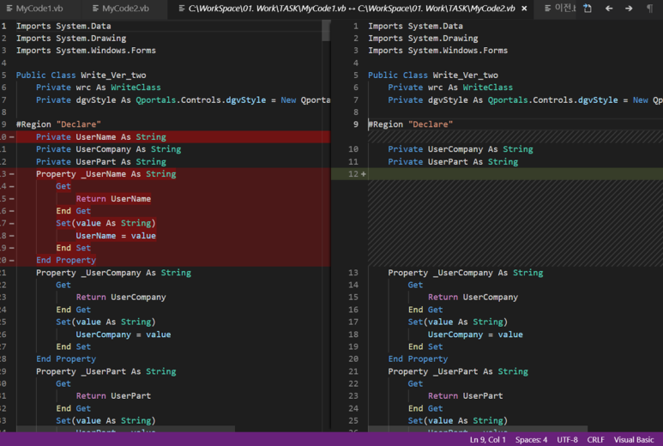
Task: Click the minus marker beside removed UserName declaration
Action: tap(11, 137)
